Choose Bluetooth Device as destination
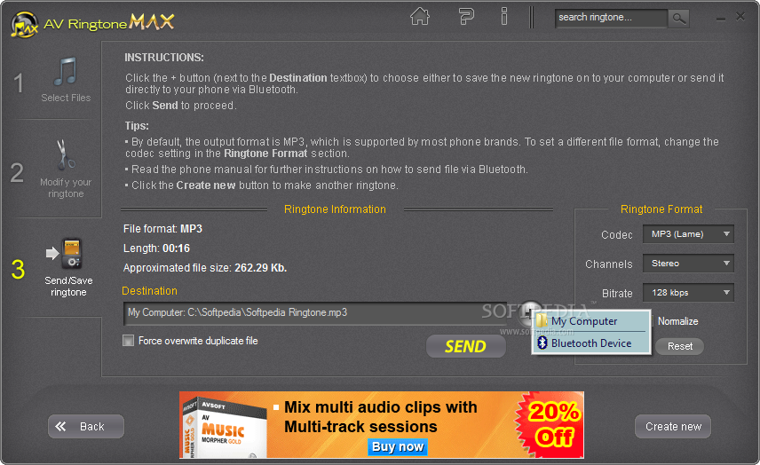This screenshot has height=465, width=760. point(590,343)
